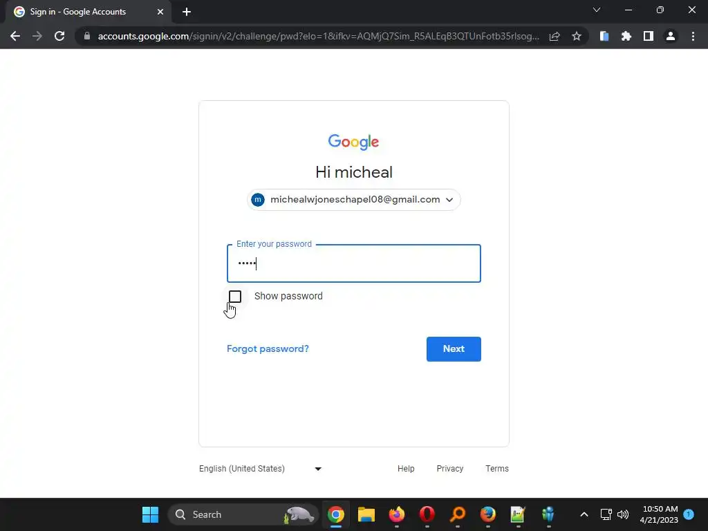
Task: Click the network display tray icon
Action: 606,514
